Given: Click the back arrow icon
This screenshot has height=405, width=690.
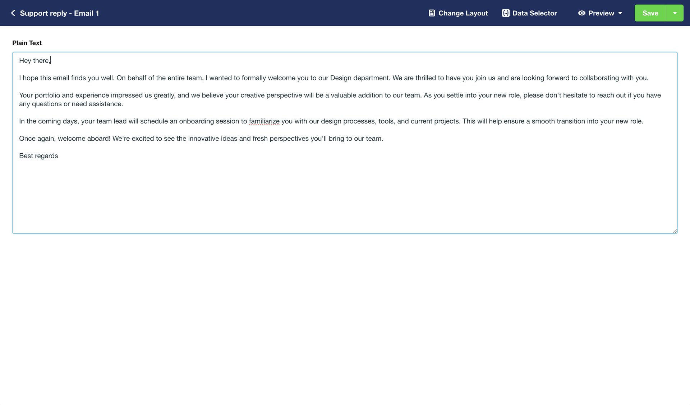Looking at the screenshot, I should pyautogui.click(x=13, y=13).
